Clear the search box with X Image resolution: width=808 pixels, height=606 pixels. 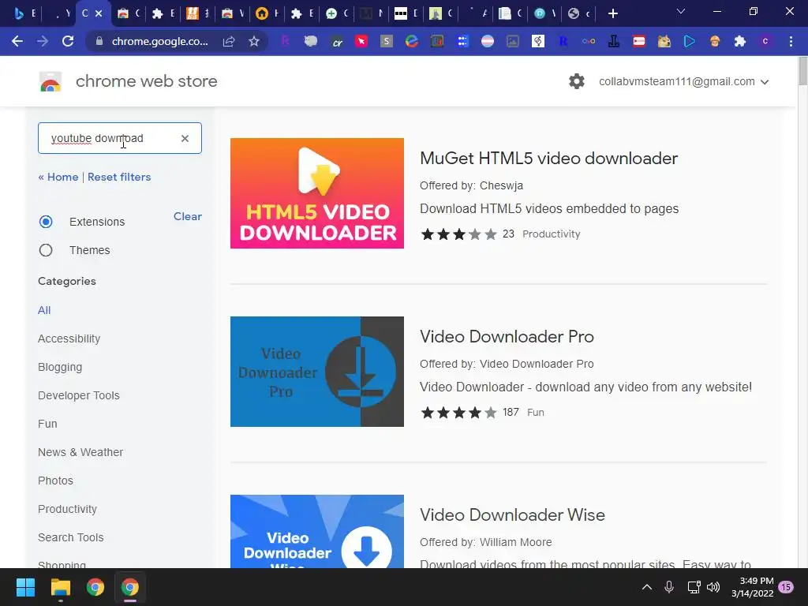tap(185, 138)
